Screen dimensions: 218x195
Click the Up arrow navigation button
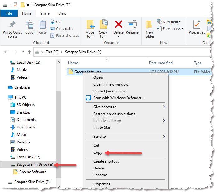click(29, 52)
